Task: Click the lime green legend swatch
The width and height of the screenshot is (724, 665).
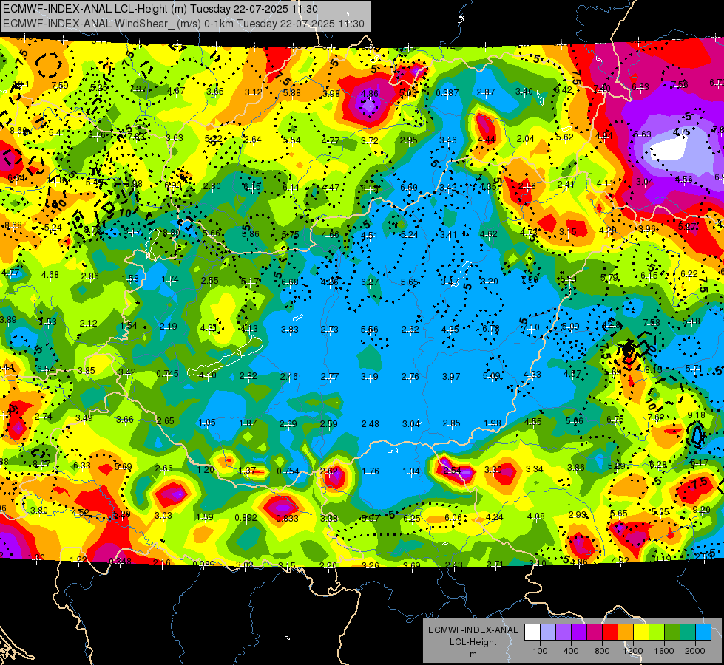Action: pyautogui.click(x=657, y=632)
